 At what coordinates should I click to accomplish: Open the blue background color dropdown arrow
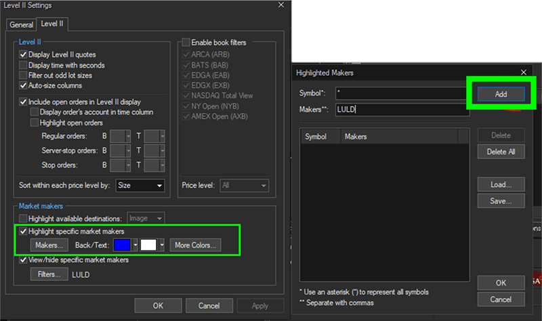135,245
